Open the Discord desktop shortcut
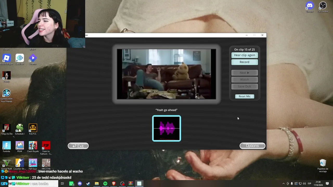 point(310,7)
